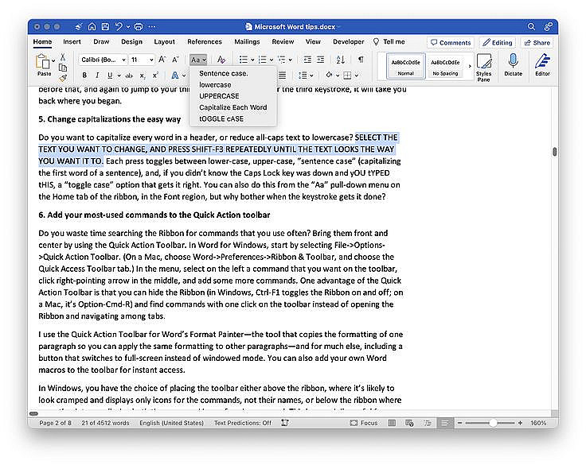Toggle Italic formatting
Image resolution: width=586 pixels, height=465 pixels.
(97, 76)
